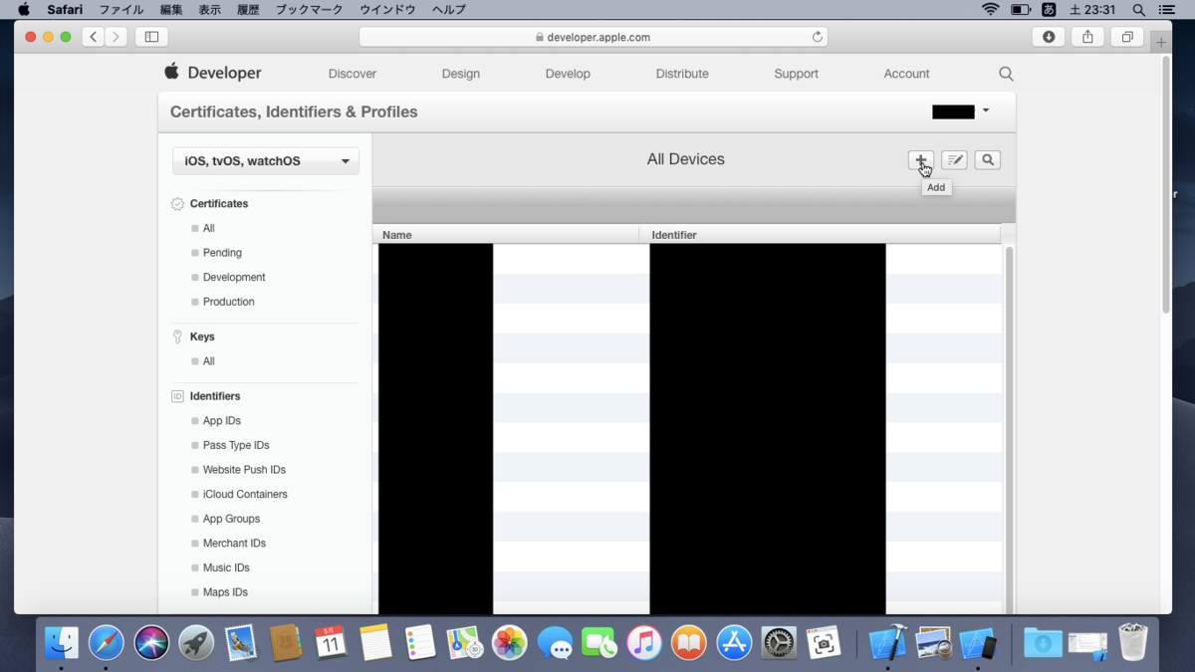Open Calendar app in Dock
The width and height of the screenshot is (1195, 672).
point(331,643)
